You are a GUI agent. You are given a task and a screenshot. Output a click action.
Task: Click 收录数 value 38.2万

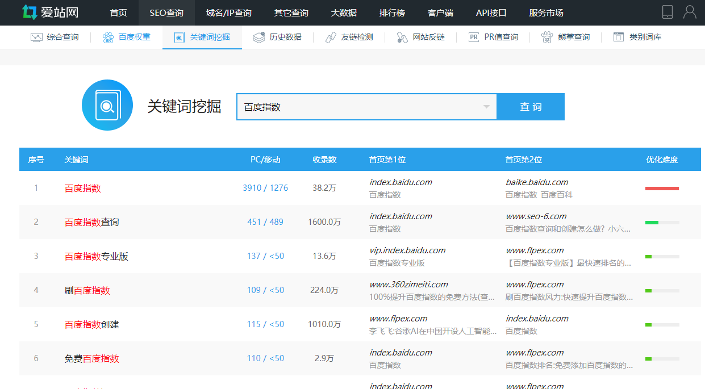coord(324,188)
